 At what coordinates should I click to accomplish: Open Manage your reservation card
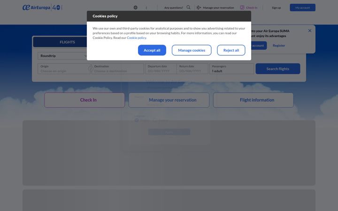(169, 100)
